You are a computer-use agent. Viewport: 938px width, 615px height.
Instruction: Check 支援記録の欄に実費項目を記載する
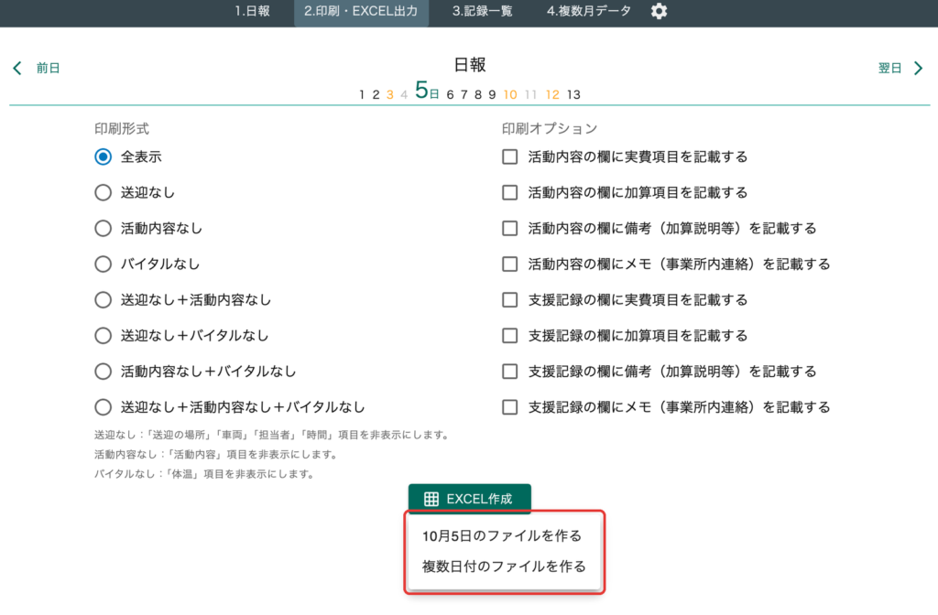509,300
